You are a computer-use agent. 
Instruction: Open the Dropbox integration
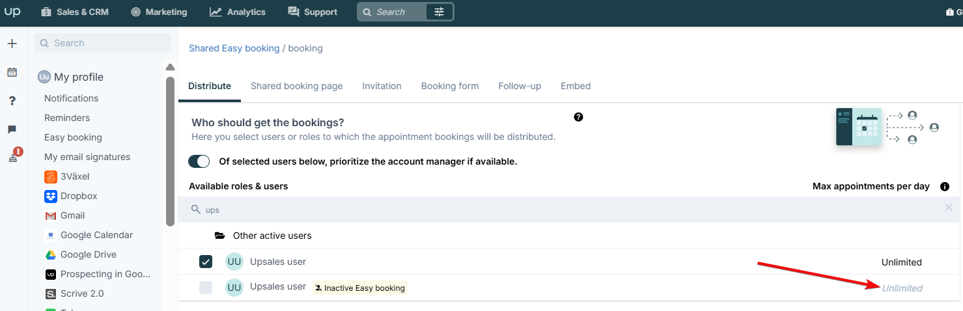pyautogui.click(x=71, y=196)
